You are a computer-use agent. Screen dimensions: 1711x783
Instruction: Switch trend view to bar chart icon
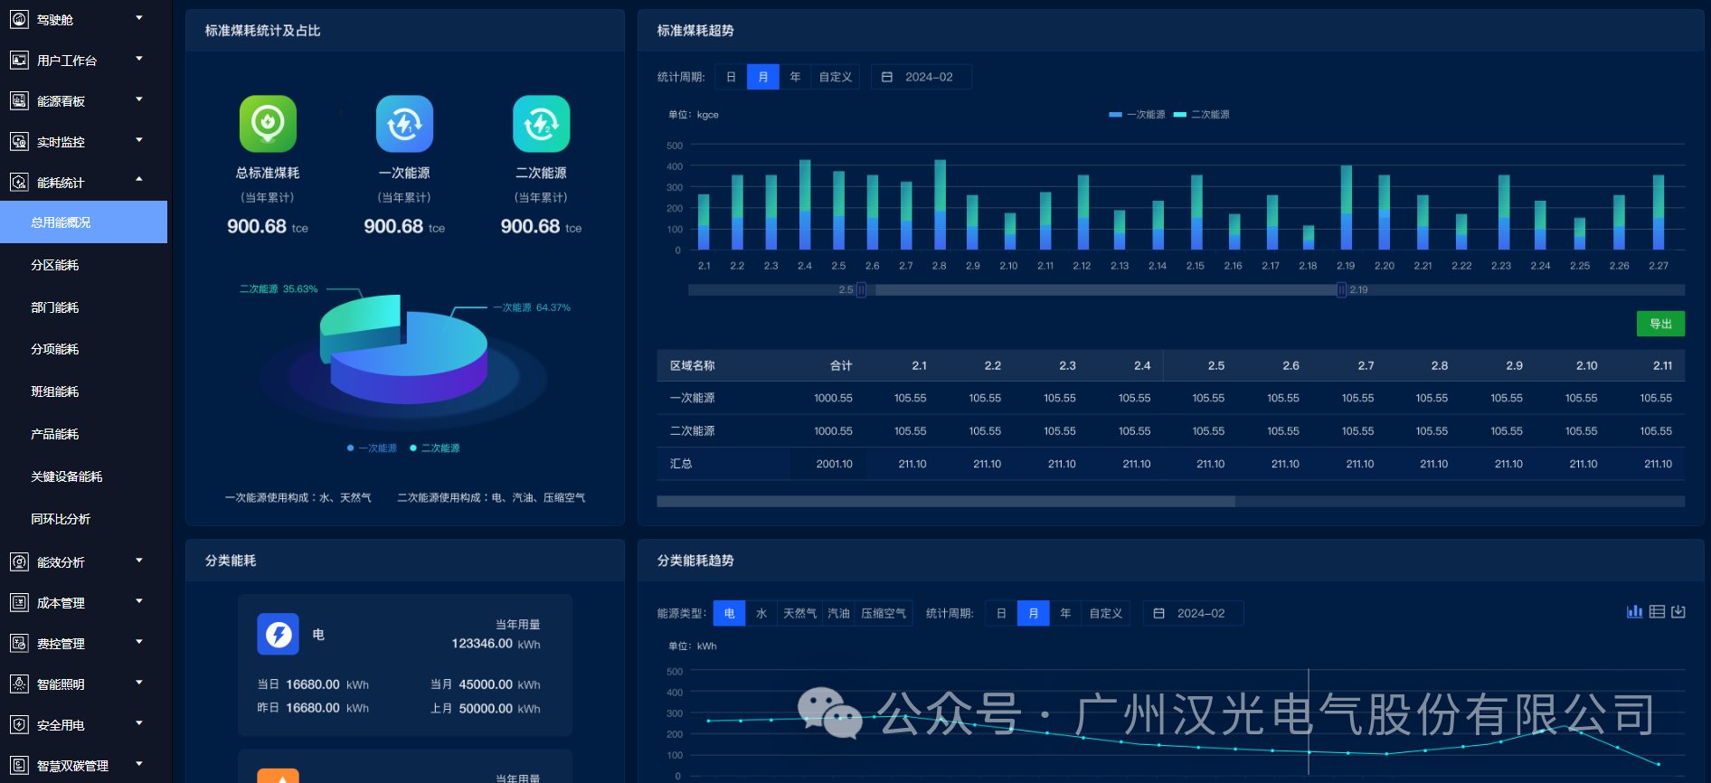[x=1634, y=612]
